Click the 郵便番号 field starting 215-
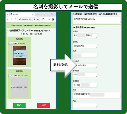The height and width of the screenshot is (114, 127). point(85,75)
